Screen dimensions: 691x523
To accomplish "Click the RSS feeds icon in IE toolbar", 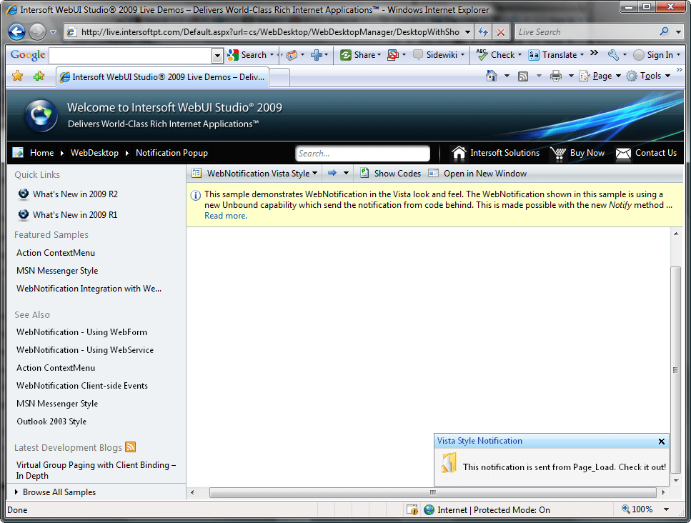I will [x=524, y=75].
